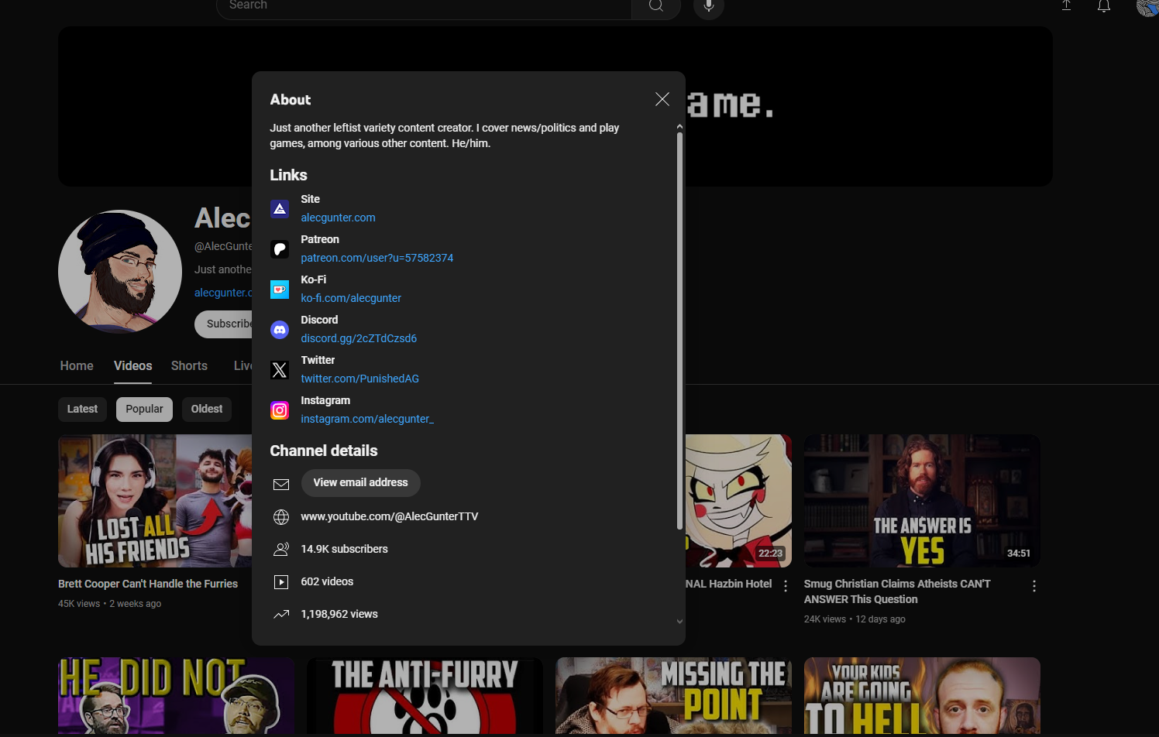
Task: Open THE ANSWER IS YES video thumbnail
Action: pos(922,501)
